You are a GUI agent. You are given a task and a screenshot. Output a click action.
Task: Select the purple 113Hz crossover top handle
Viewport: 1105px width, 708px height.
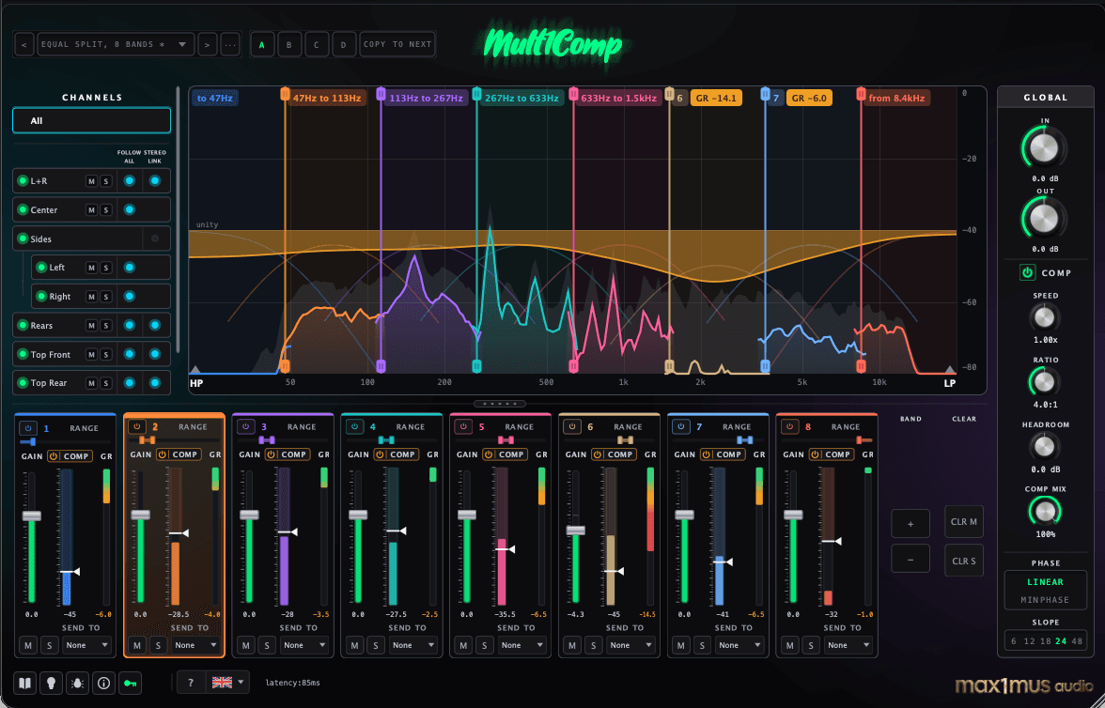381,94
